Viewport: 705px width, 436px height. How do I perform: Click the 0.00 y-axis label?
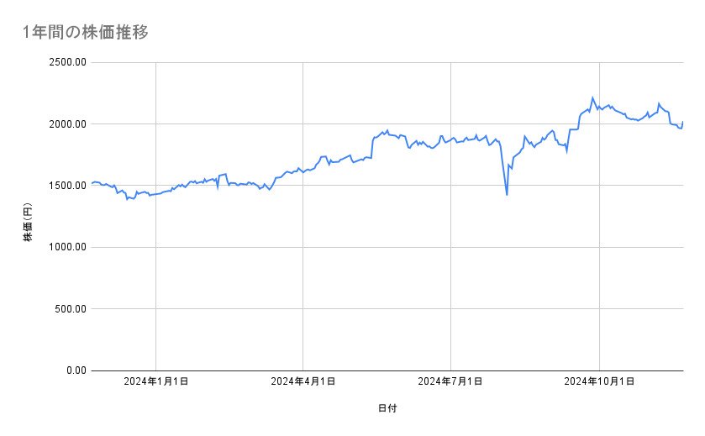[74, 370]
